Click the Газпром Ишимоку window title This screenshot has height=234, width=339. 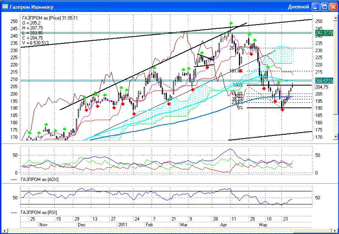(32, 7)
